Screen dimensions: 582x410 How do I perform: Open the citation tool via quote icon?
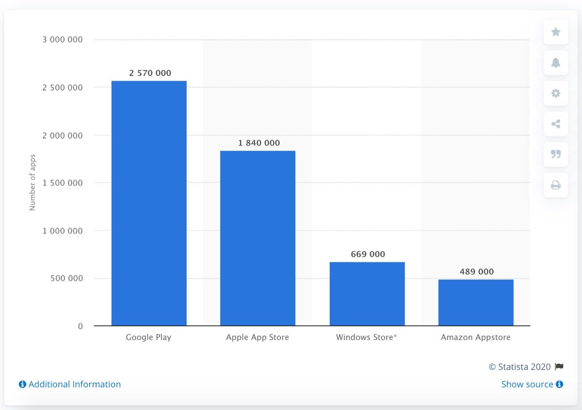556,154
